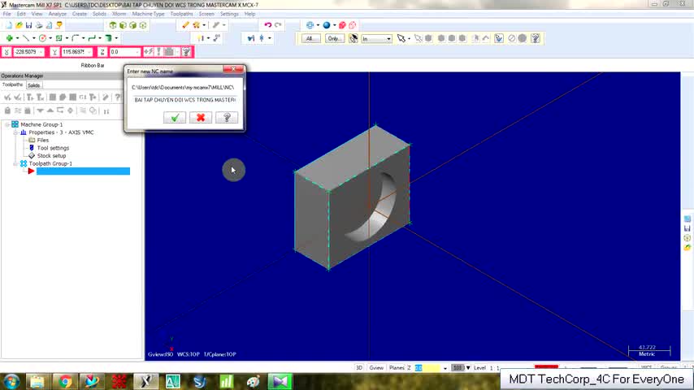
Task: Open the selection cursor arrow dropdown
Action: [x=409, y=38]
